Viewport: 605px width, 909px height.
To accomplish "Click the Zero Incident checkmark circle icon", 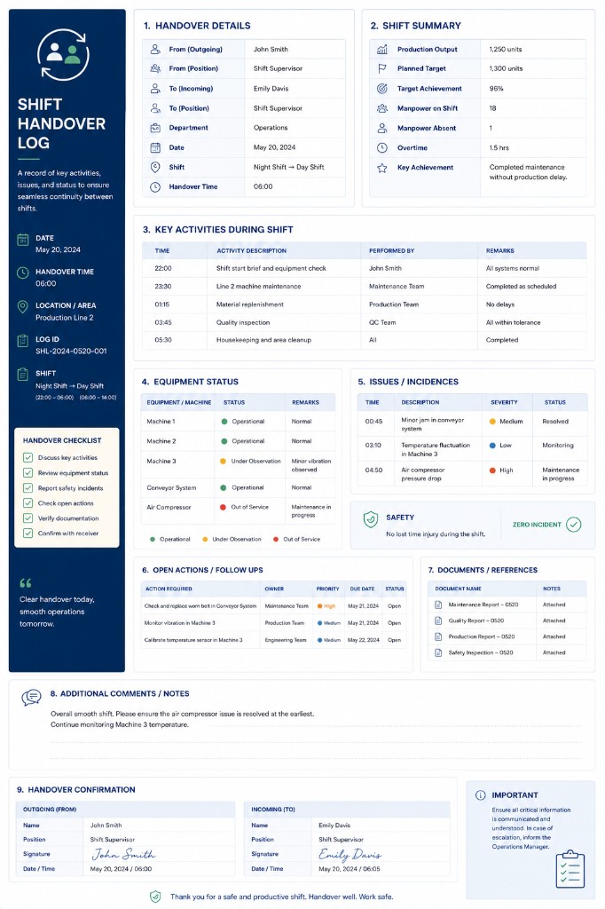I will [573, 525].
